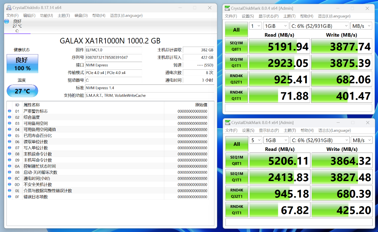Click the serial number field E0870732178500391047
The height and width of the screenshot is (232, 378).
[113, 58]
